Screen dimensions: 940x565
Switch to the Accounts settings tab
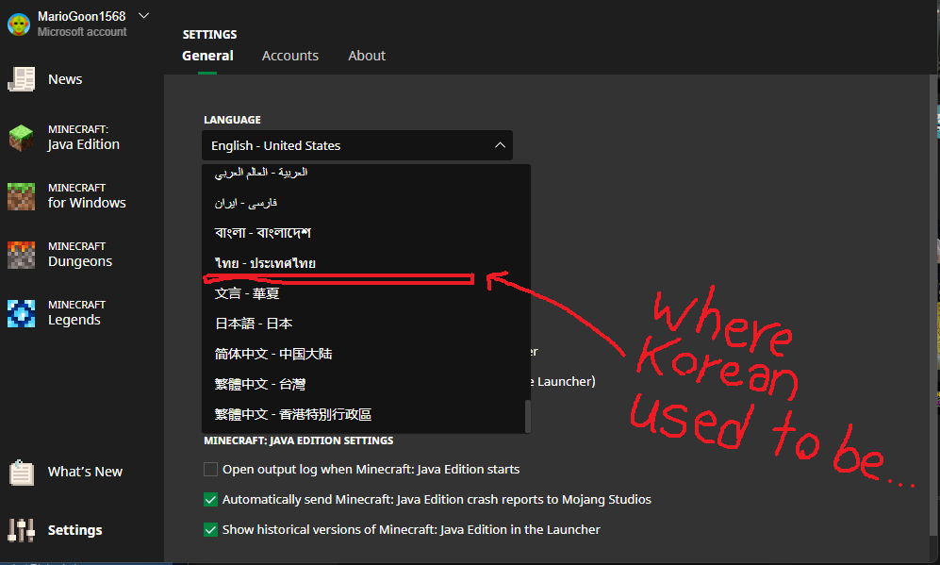(290, 56)
